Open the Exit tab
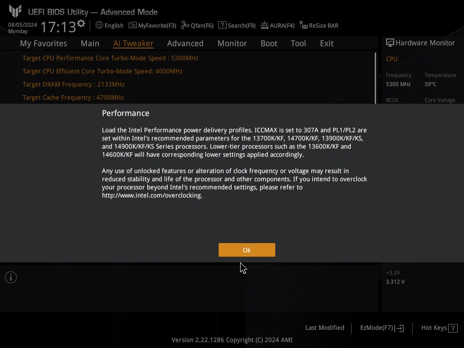The width and height of the screenshot is (464, 348). point(327,43)
